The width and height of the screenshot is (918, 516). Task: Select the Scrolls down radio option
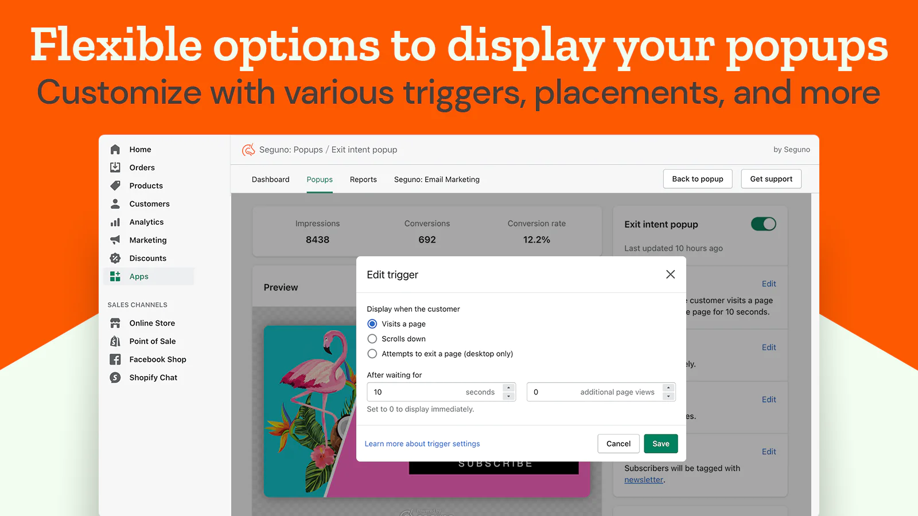click(x=372, y=339)
